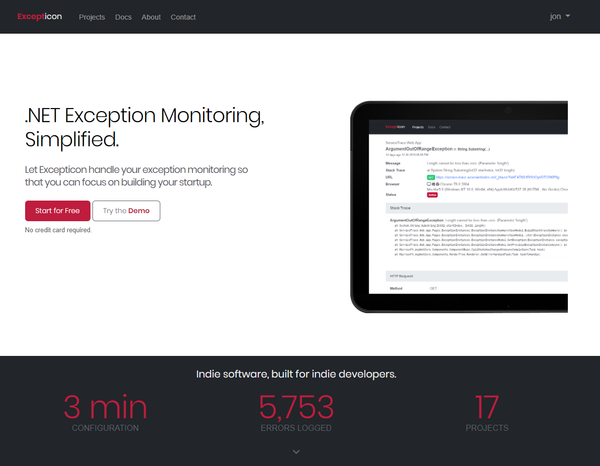Click the 'No credit card required.' text

pyautogui.click(x=58, y=230)
